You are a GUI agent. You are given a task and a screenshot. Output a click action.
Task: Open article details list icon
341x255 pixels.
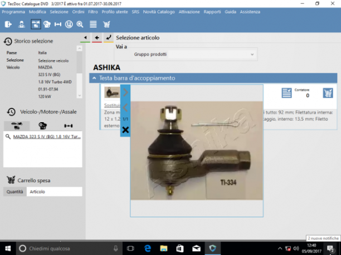pos(286,93)
